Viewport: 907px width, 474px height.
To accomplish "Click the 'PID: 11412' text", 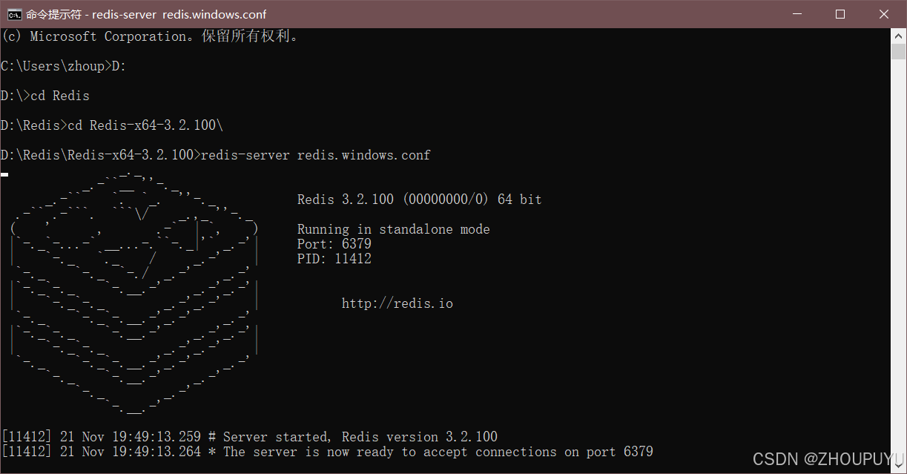I will pyautogui.click(x=334, y=259).
